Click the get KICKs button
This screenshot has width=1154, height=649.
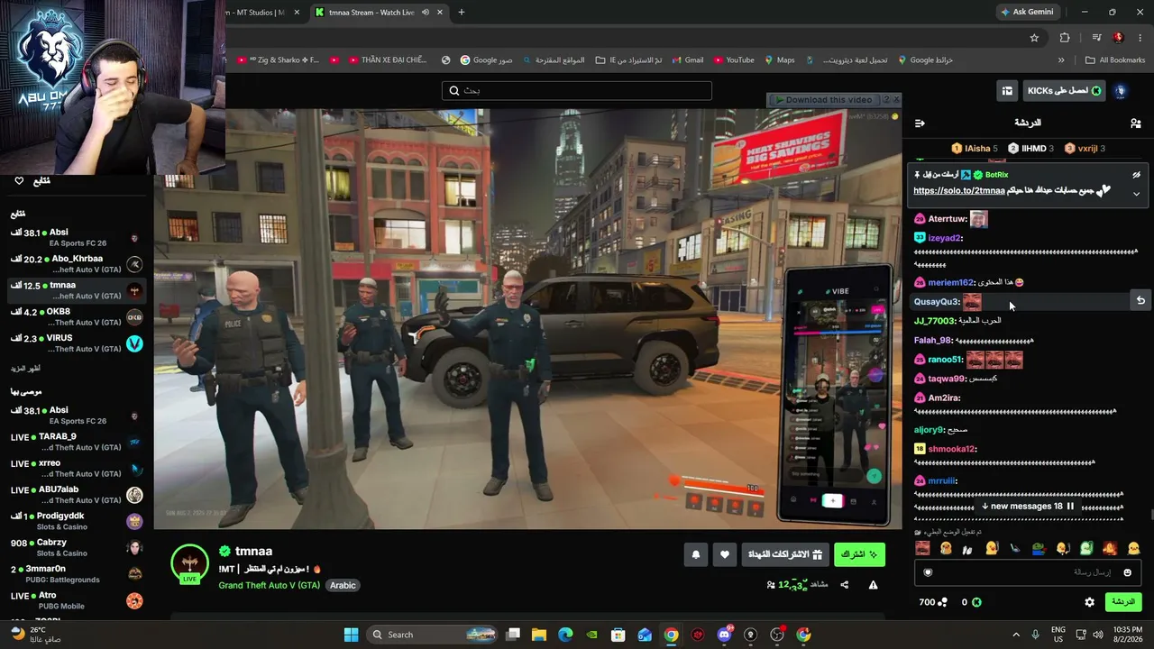point(1065,91)
